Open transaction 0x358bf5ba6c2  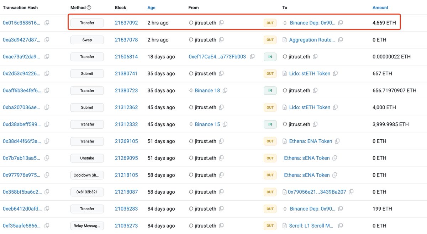pyautogui.click(x=22, y=192)
